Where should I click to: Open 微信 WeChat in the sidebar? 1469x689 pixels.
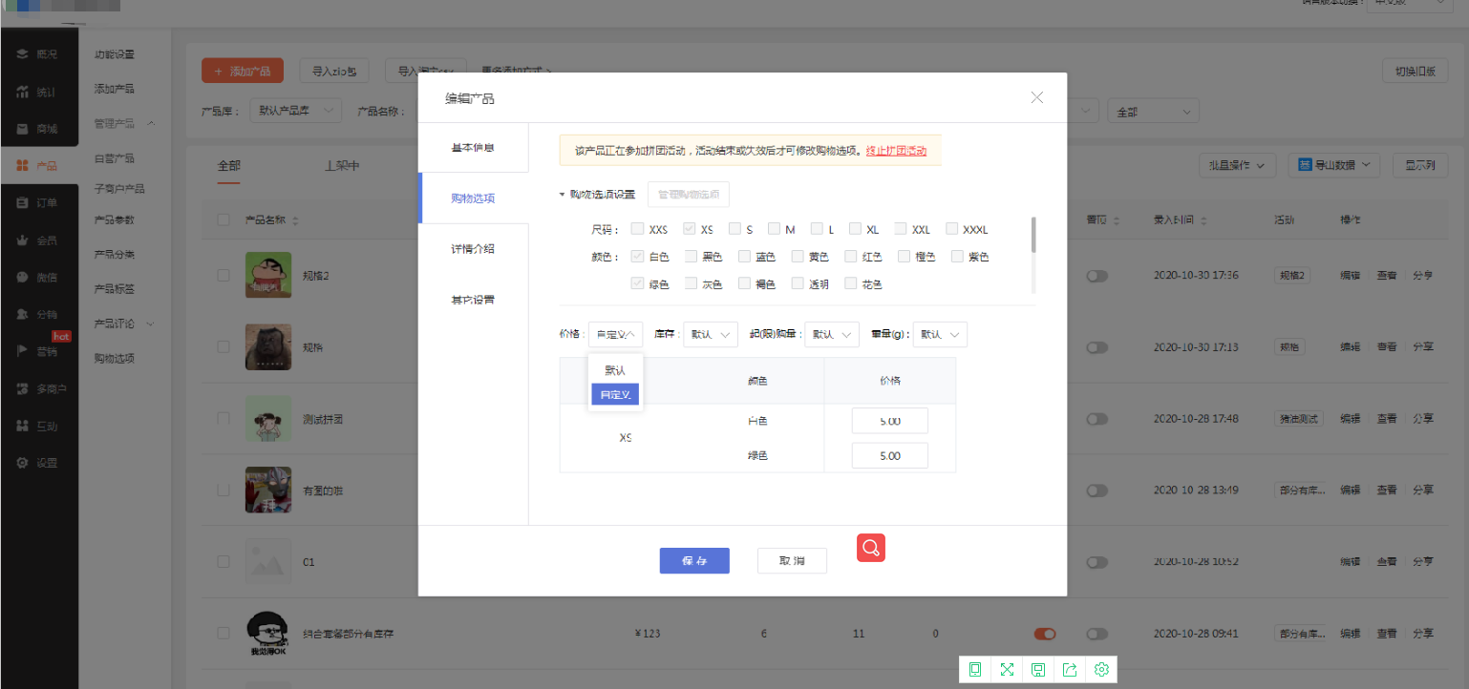(38, 277)
